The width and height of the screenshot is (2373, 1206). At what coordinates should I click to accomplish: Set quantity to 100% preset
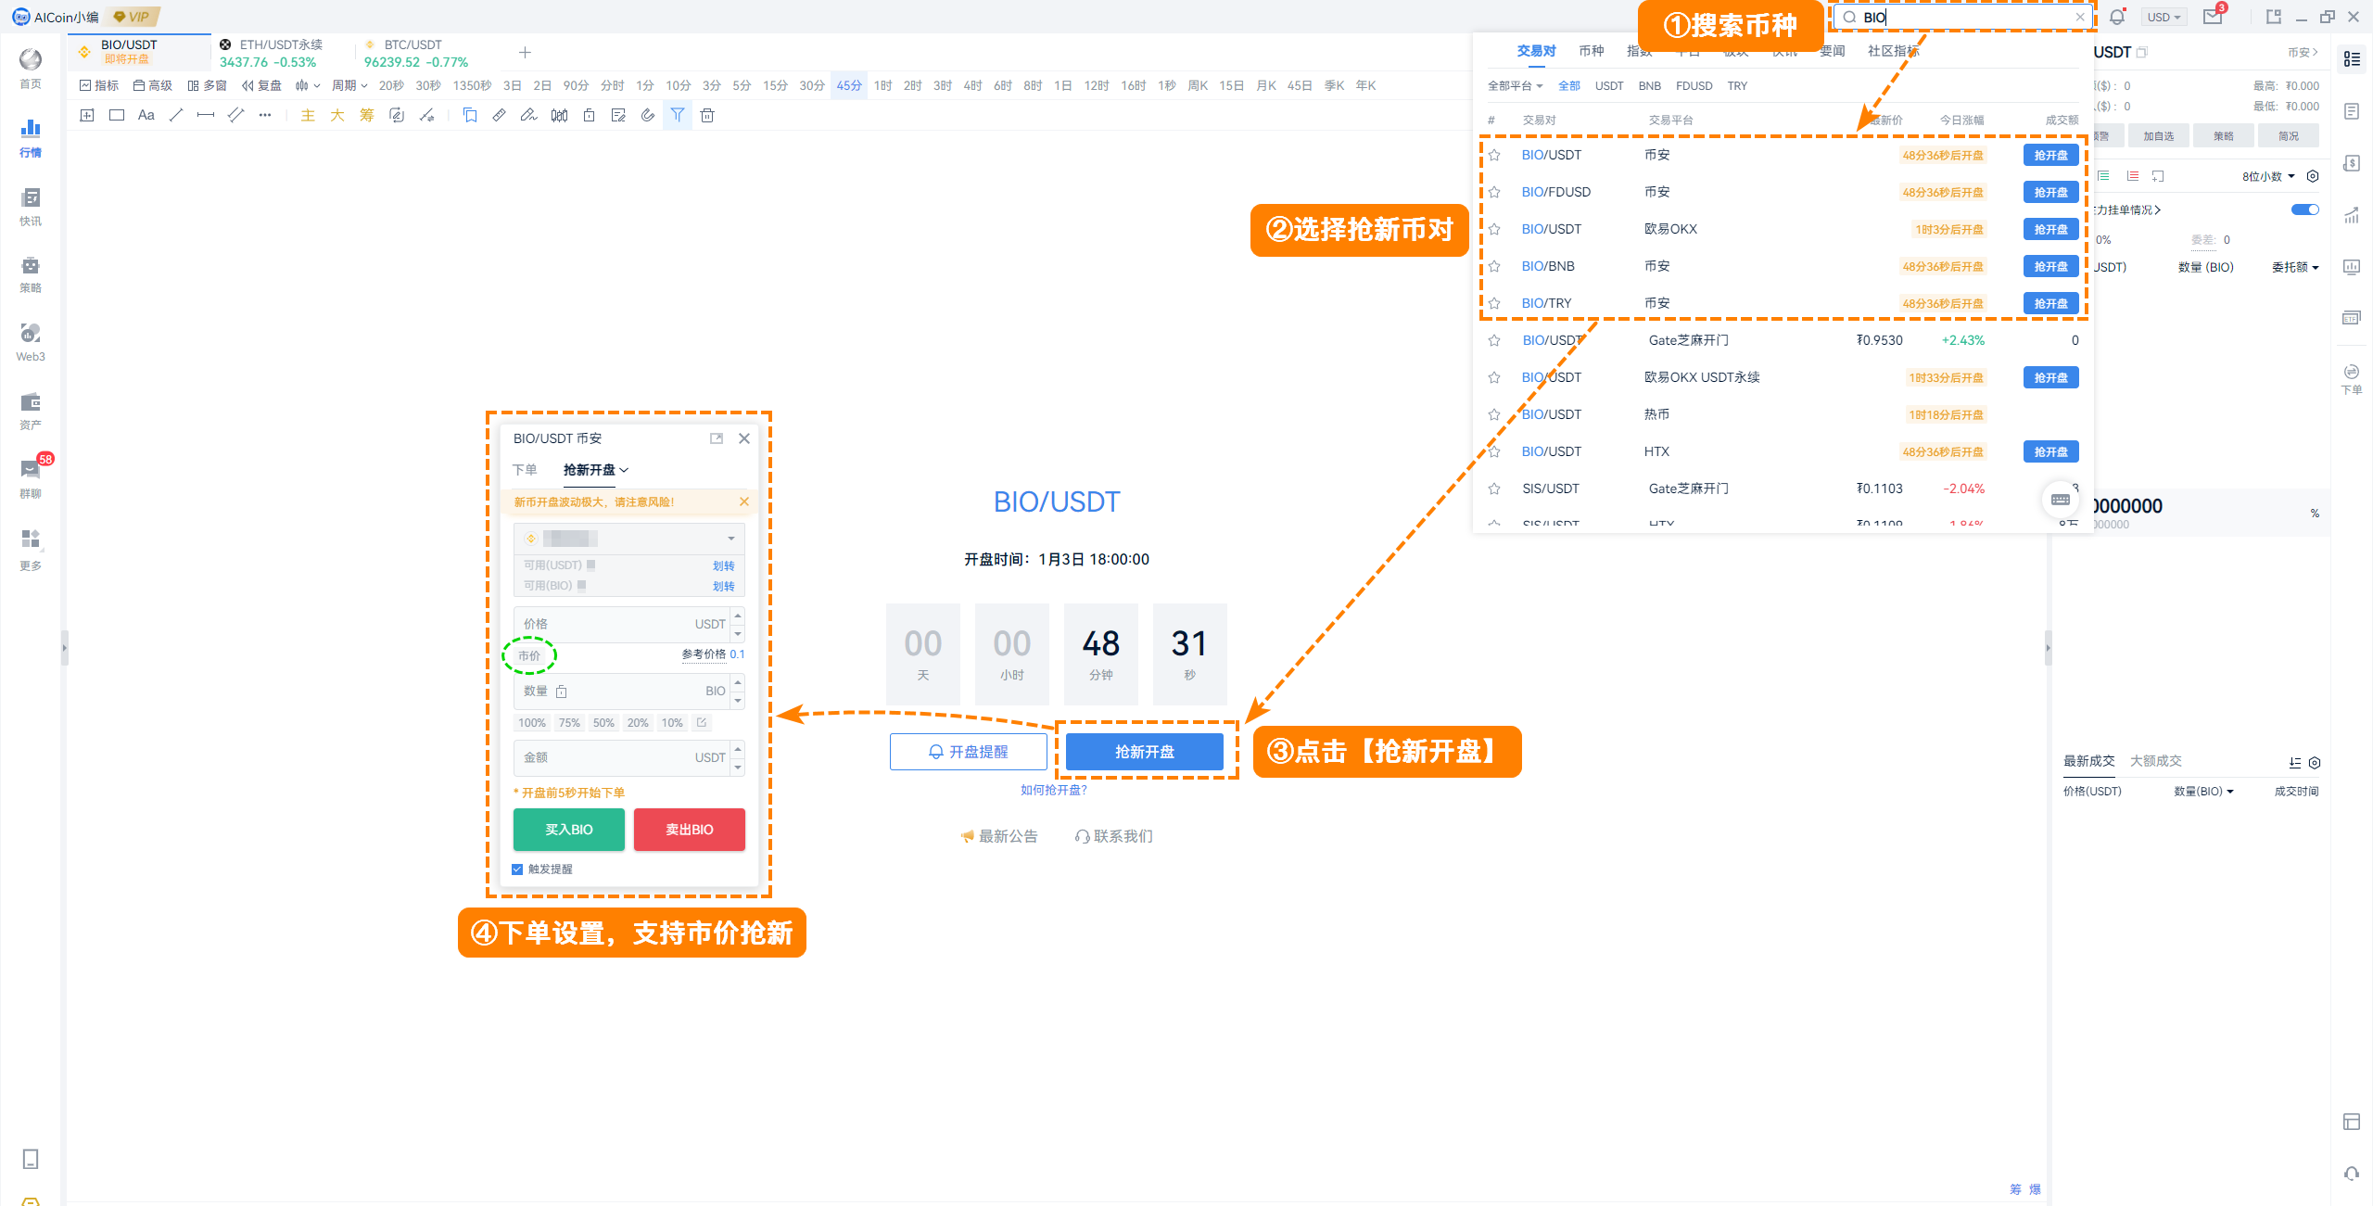pos(532,723)
